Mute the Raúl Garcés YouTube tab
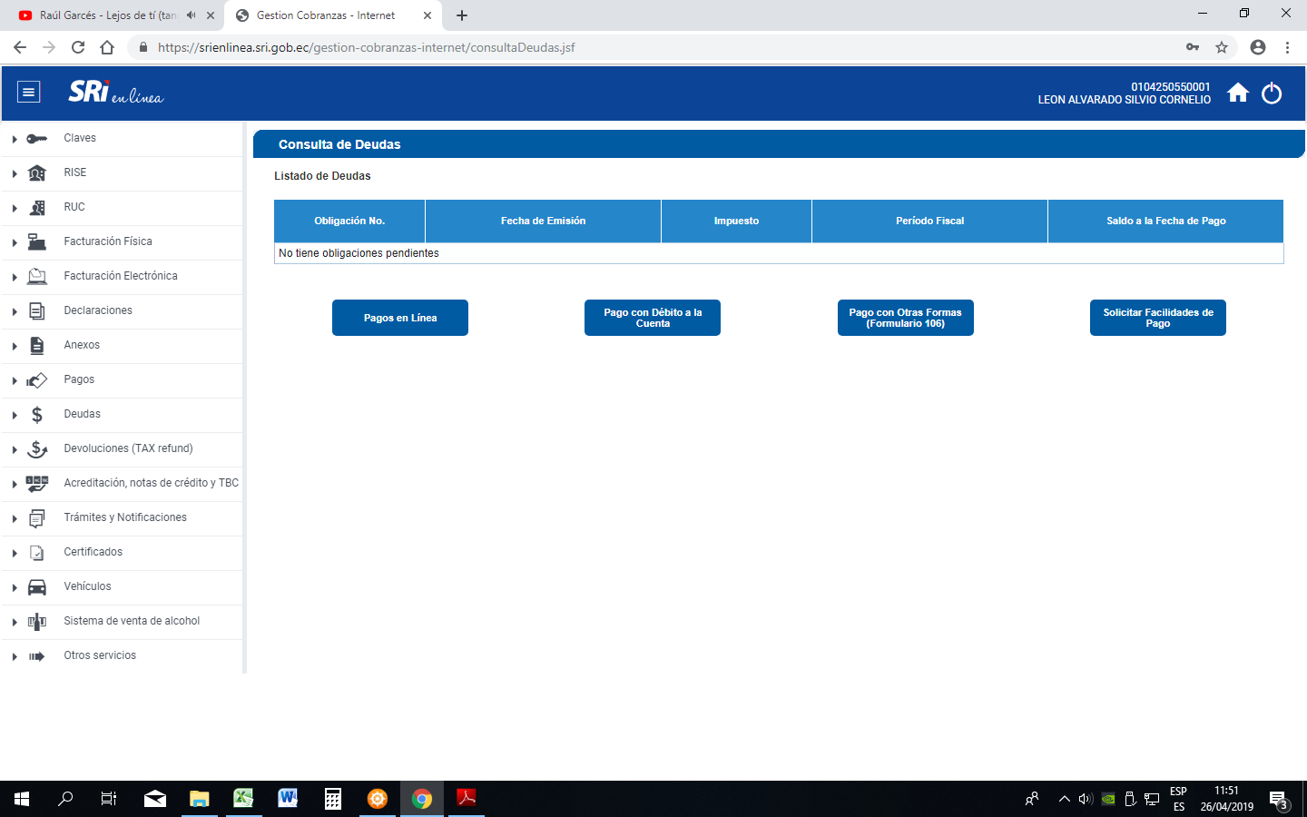Viewport: 1307px width, 817px height. pyautogui.click(x=191, y=15)
